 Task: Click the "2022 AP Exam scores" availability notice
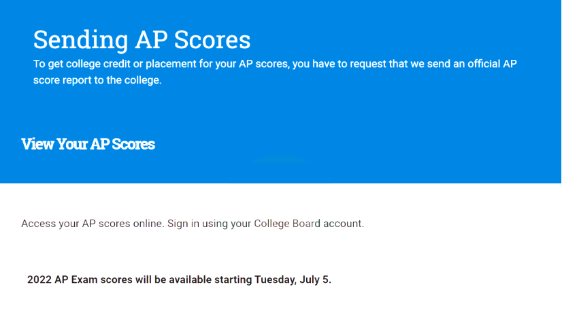[179, 279]
